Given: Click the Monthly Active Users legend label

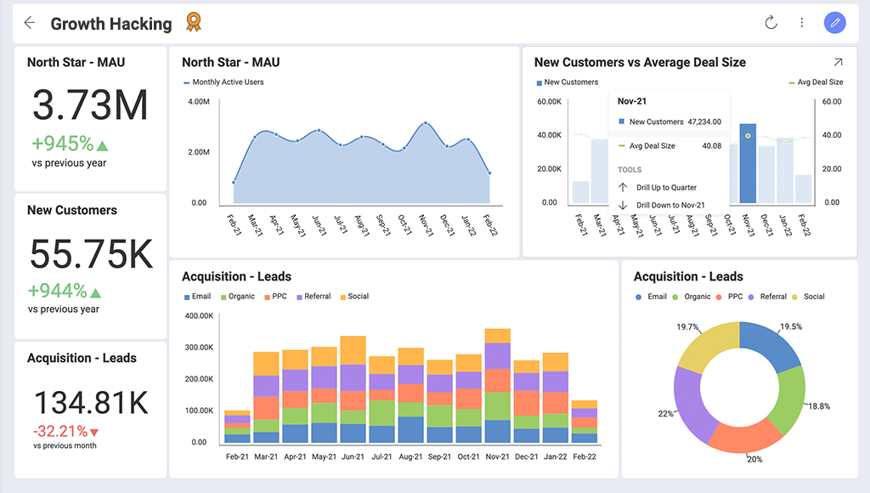Looking at the screenshot, I should pos(227,82).
